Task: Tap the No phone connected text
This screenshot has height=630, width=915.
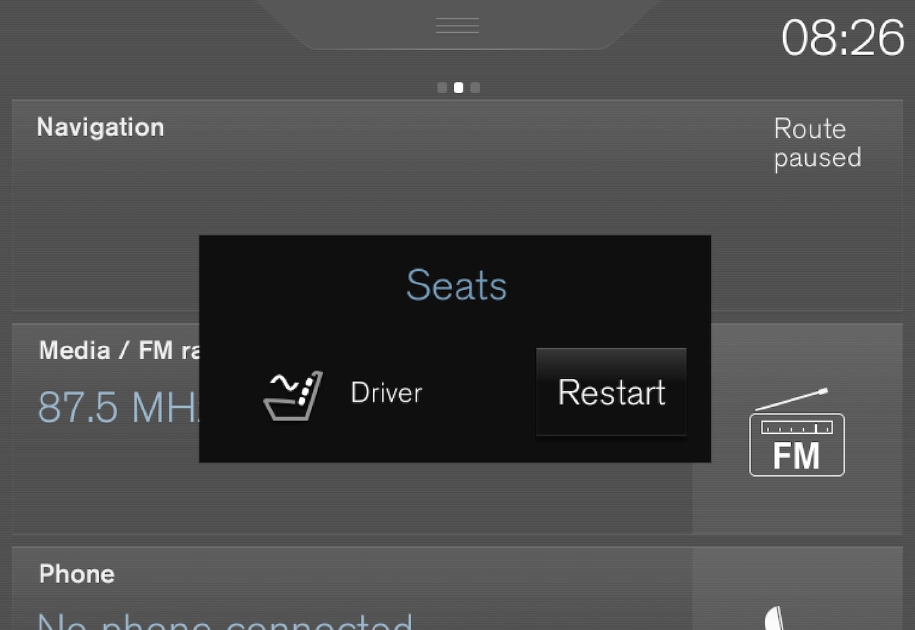Action: click(225, 621)
